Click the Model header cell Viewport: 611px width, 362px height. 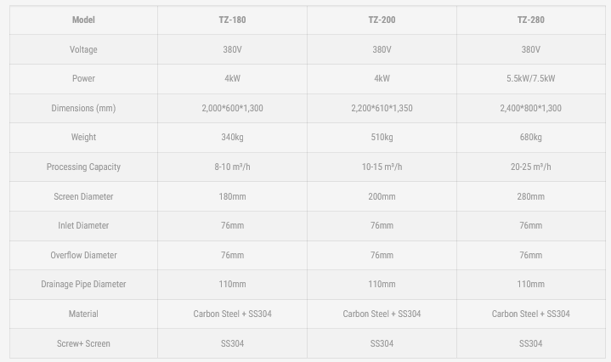click(83, 20)
